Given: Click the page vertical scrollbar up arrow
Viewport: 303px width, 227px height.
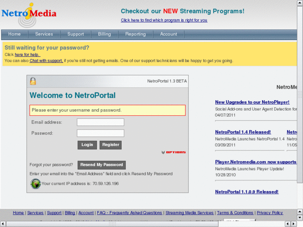Looking at the screenshot, I should (300, 3).
